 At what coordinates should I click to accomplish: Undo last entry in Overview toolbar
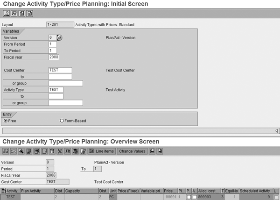(x=14, y=151)
